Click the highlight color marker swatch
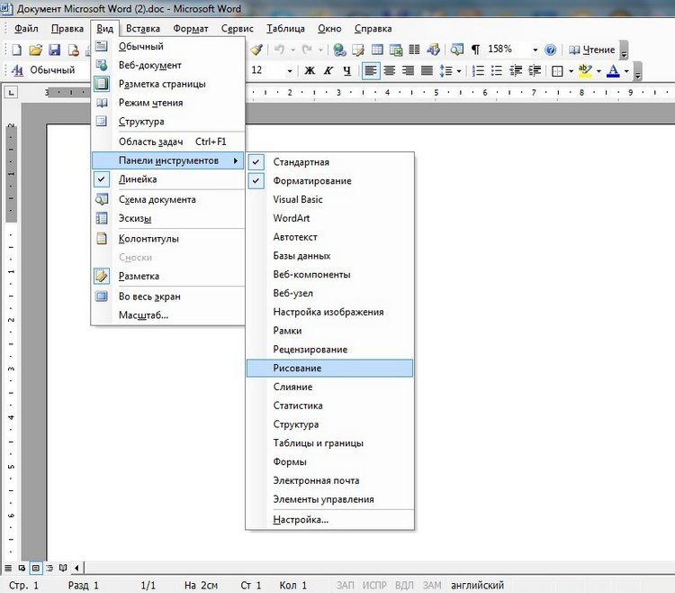The height and width of the screenshot is (593, 675). tap(584, 70)
